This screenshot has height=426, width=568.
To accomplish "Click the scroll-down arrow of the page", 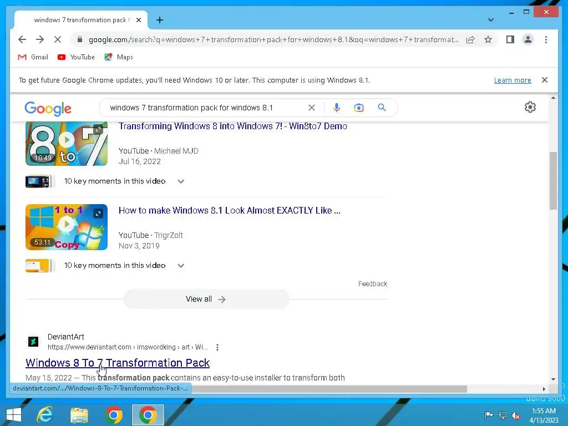I will coord(553,379).
